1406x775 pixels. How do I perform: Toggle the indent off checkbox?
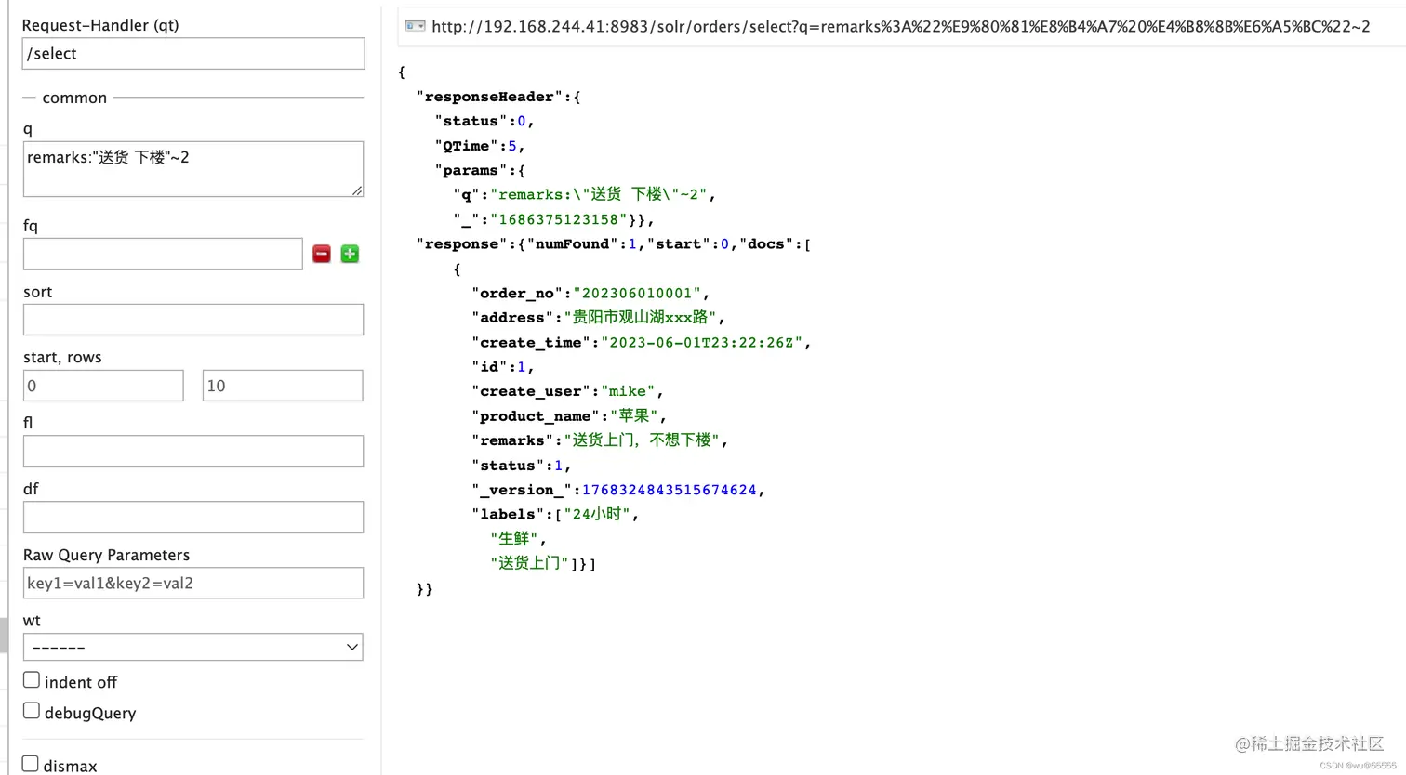pyautogui.click(x=32, y=680)
